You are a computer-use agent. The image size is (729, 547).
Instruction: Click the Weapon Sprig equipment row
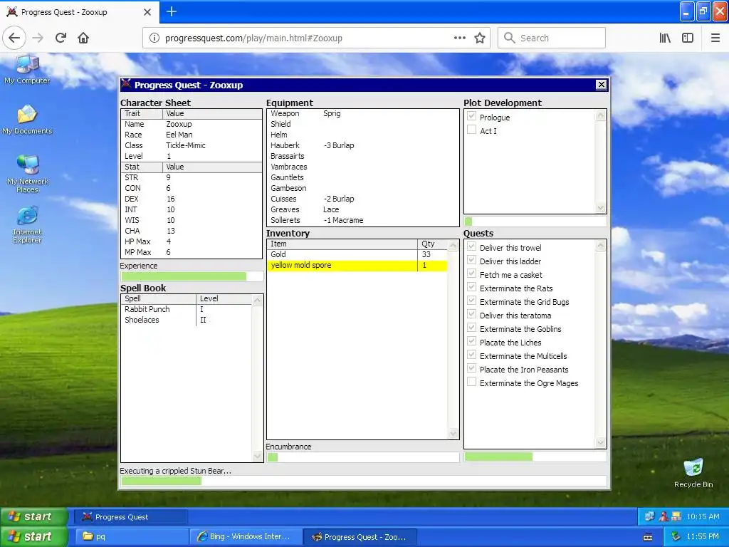coord(362,113)
